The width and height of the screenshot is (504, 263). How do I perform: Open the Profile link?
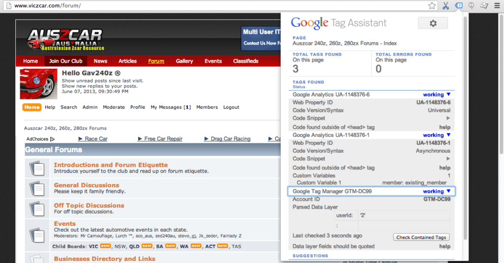point(138,107)
